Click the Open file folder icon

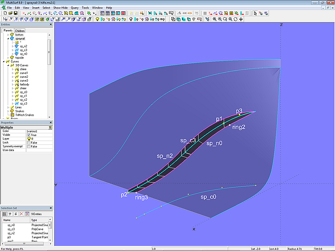[x=10, y=13]
